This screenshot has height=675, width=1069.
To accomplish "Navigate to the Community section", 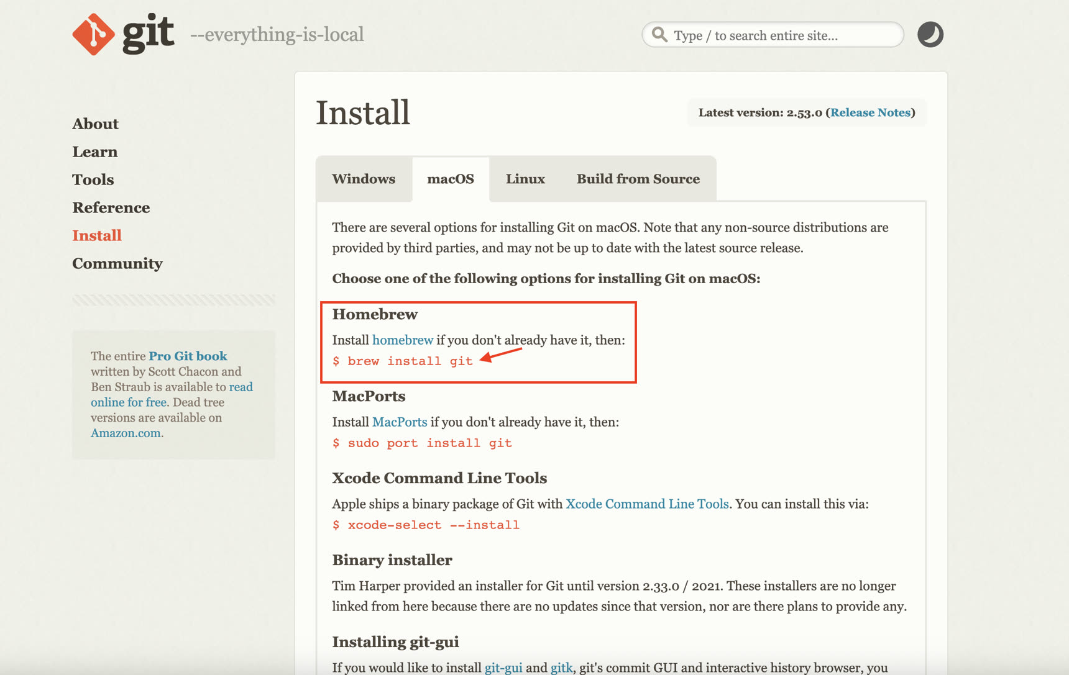I will pos(117,263).
